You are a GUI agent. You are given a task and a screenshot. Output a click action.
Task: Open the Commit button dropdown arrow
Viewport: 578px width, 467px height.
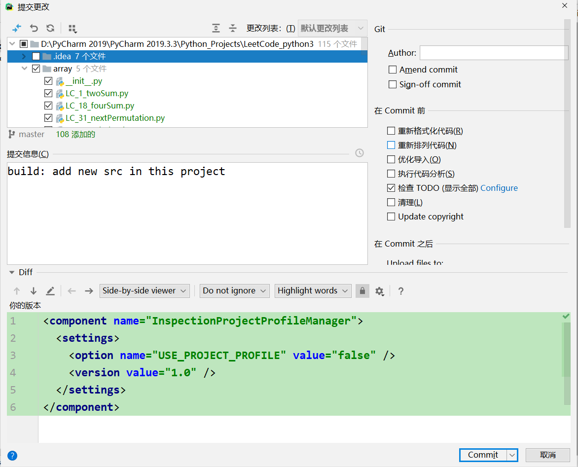(512, 455)
